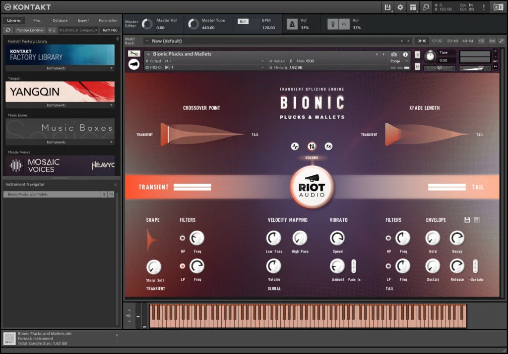Screen dimensions: 508x354
Task: Expand the Yangqin Instruments dropdown arrow
Action: click(x=112, y=105)
